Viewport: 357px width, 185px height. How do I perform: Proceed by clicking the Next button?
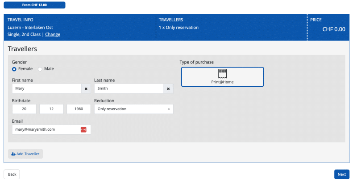341,174
